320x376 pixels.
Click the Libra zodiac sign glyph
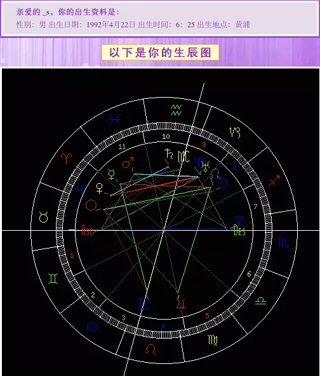[260, 301]
